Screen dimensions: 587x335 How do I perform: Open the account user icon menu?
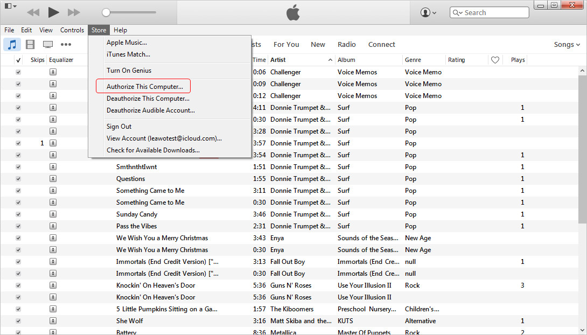click(x=428, y=12)
